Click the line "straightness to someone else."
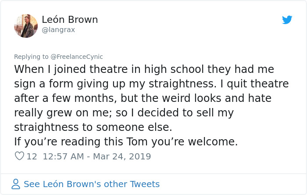 (x=93, y=127)
